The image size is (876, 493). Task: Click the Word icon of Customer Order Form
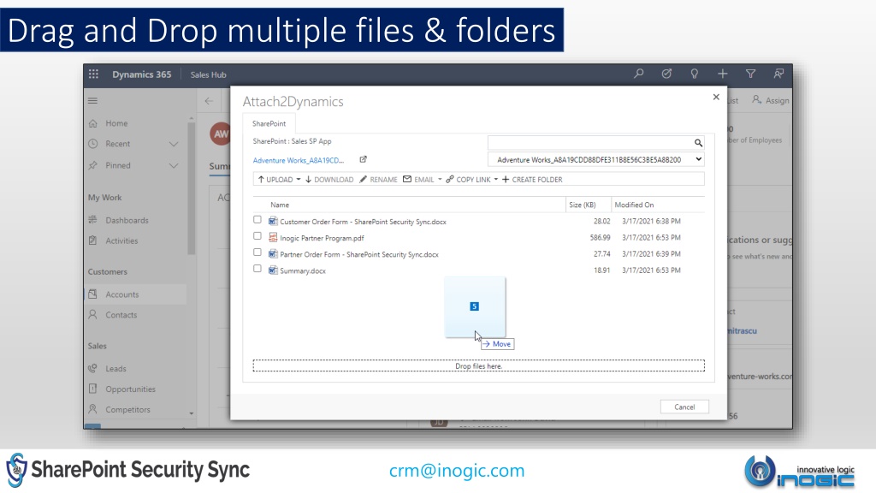click(273, 221)
